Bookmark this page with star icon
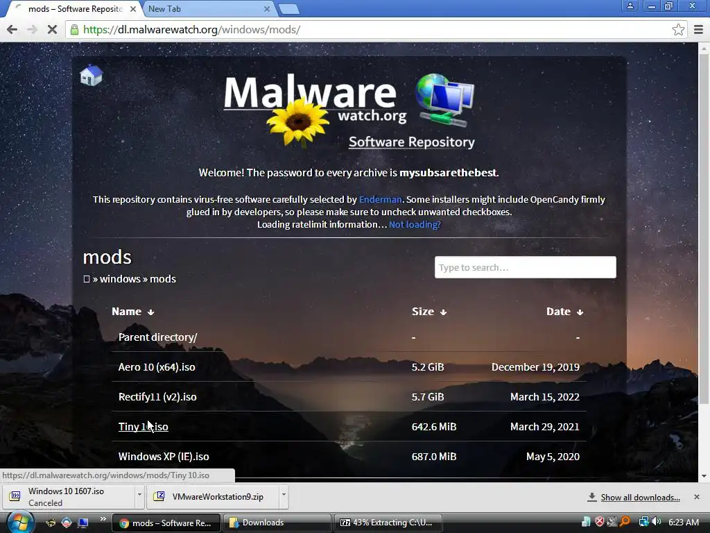Screen dimensions: 710x533 (678, 30)
